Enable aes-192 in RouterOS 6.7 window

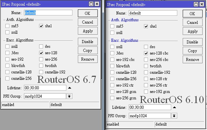[x=7, y=59]
